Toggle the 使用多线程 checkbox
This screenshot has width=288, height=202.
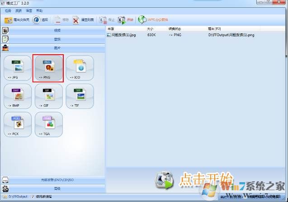33,197
